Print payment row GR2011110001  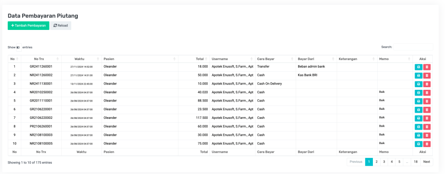click(x=418, y=101)
